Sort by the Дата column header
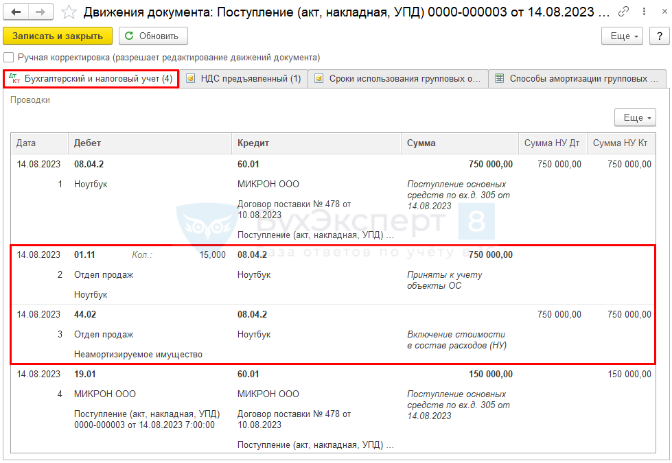 click(39, 143)
